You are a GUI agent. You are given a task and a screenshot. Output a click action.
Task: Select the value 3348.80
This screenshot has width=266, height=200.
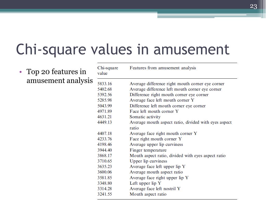pos(105,183)
